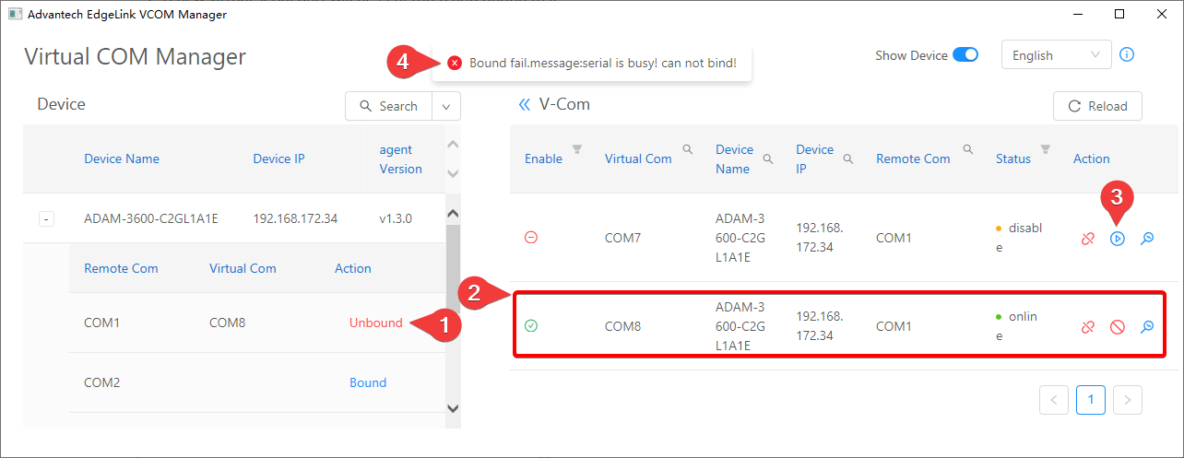Click Bound link for COM2
This screenshot has width=1184, height=458.
coord(368,382)
